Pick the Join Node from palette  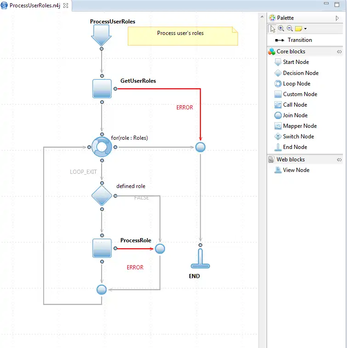click(291, 115)
